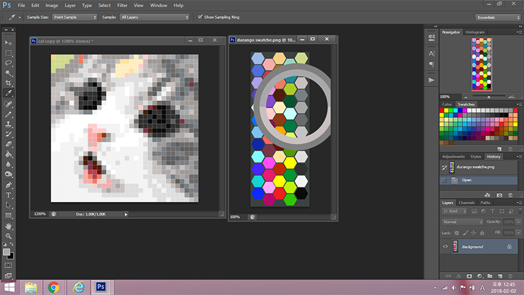Select the Move tool
Image resolution: width=524 pixels, height=295 pixels.
(9, 41)
